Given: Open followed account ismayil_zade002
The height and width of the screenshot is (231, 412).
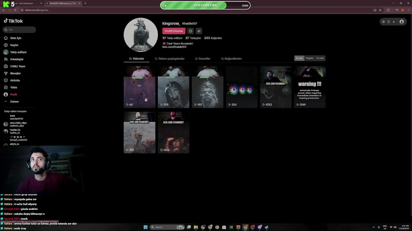Looking at the screenshot, I should [x=15, y=138].
